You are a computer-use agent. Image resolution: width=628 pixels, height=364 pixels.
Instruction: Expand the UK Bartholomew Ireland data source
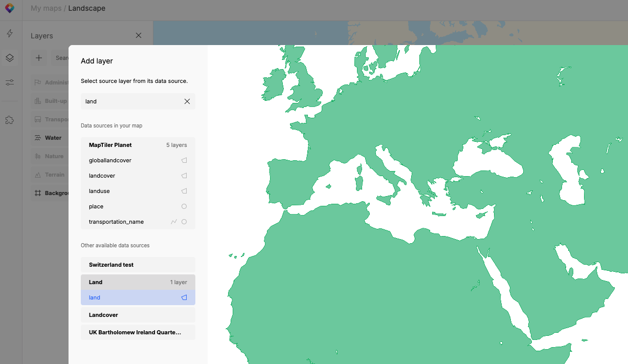click(138, 332)
